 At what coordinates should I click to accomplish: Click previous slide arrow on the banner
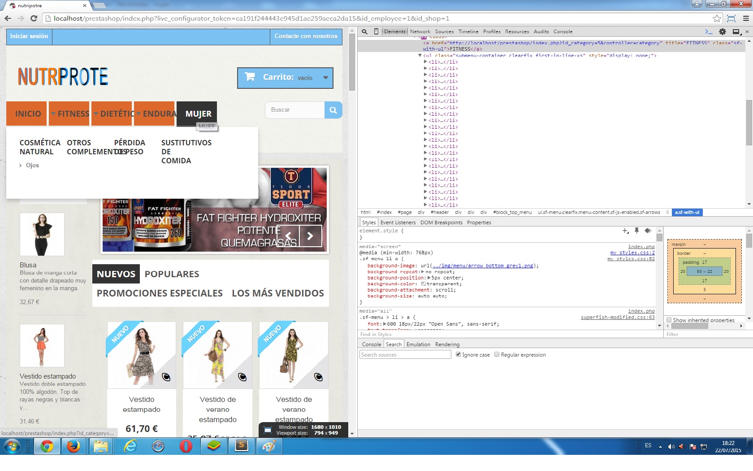coord(288,236)
